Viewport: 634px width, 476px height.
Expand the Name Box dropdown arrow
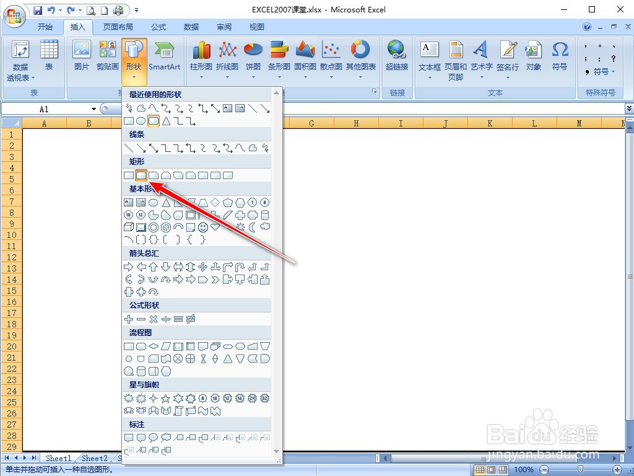pyautogui.click(x=94, y=109)
